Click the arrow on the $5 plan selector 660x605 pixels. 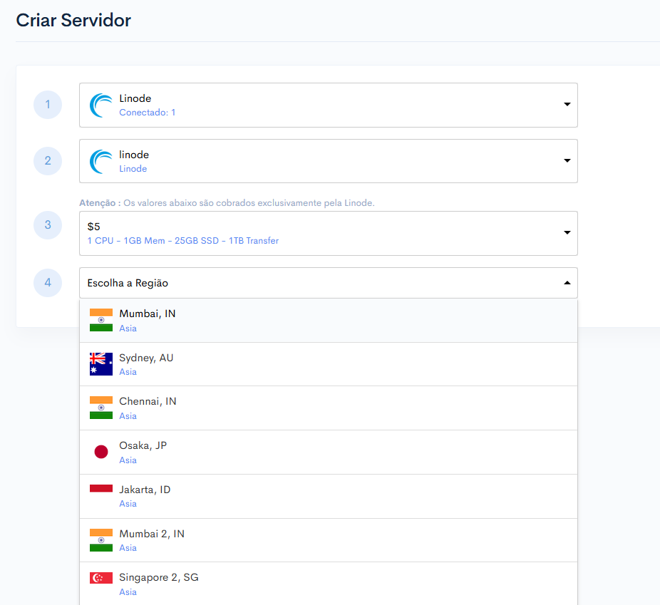tap(567, 232)
